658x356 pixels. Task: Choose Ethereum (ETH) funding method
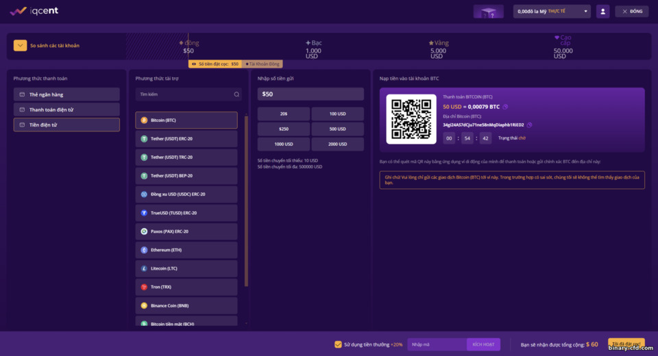pos(186,250)
